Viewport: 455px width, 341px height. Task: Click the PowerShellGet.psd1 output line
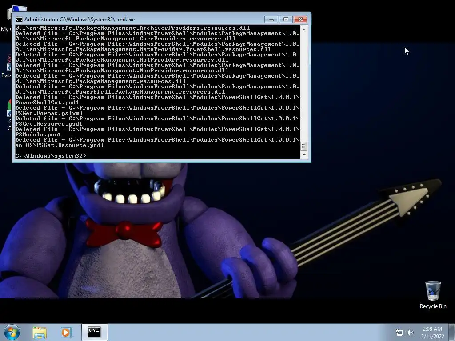[47, 103]
